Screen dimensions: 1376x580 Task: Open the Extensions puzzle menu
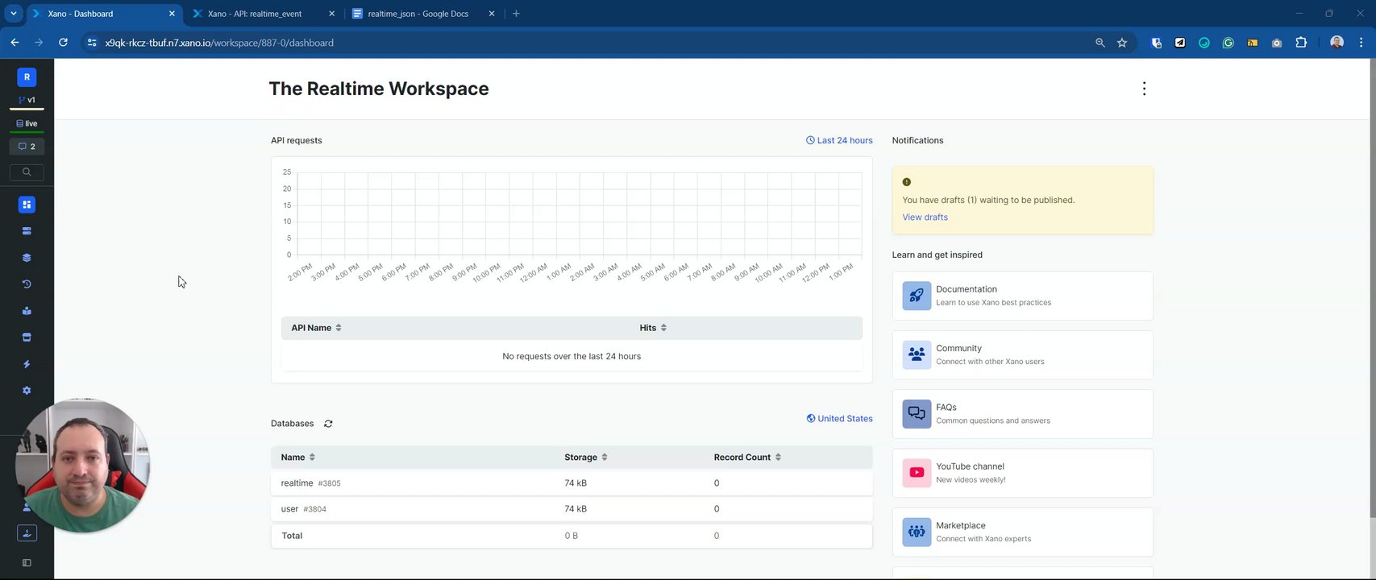tap(1301, 43)
